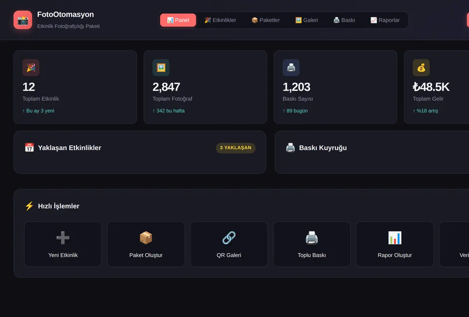This screenshot has width=469, height=317.
Task: Open the Panel tab
Action: coord(178,20)
